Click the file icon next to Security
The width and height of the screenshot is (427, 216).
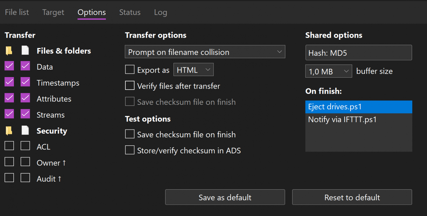click(x=25, y=131)
